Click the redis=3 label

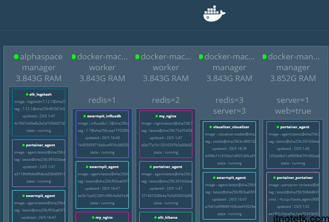click(229, 100)
